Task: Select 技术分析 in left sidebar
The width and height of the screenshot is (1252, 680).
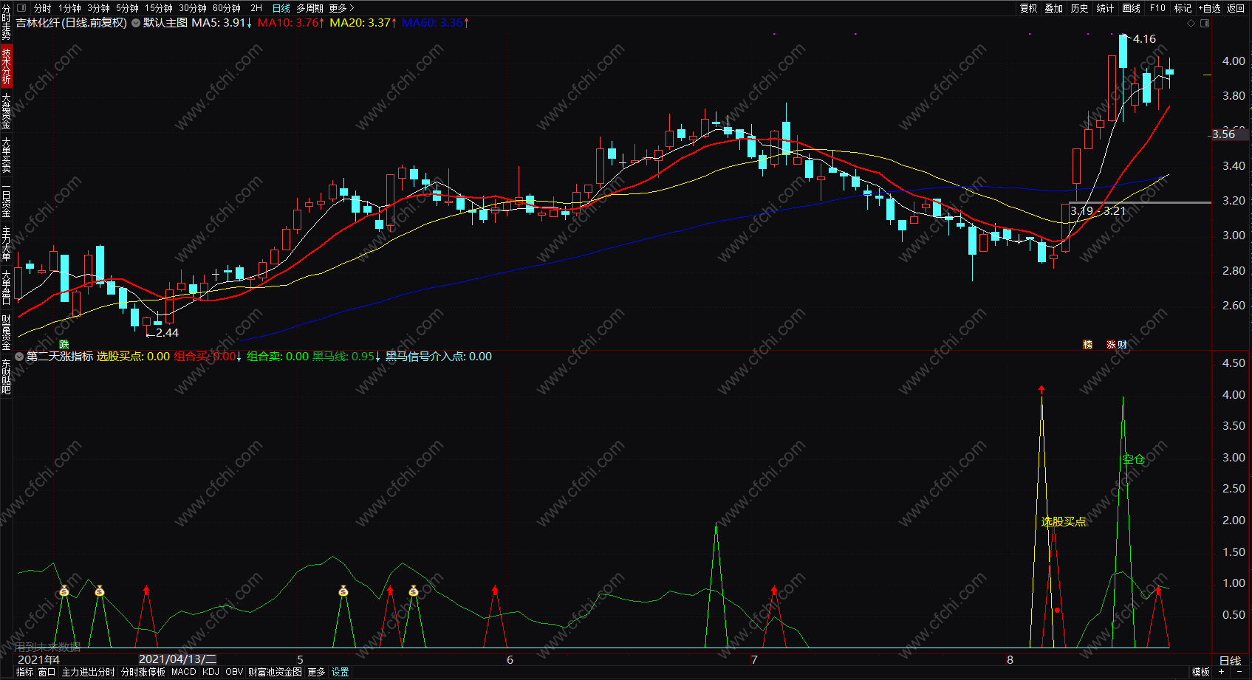Action: click(x=6, y=66)
